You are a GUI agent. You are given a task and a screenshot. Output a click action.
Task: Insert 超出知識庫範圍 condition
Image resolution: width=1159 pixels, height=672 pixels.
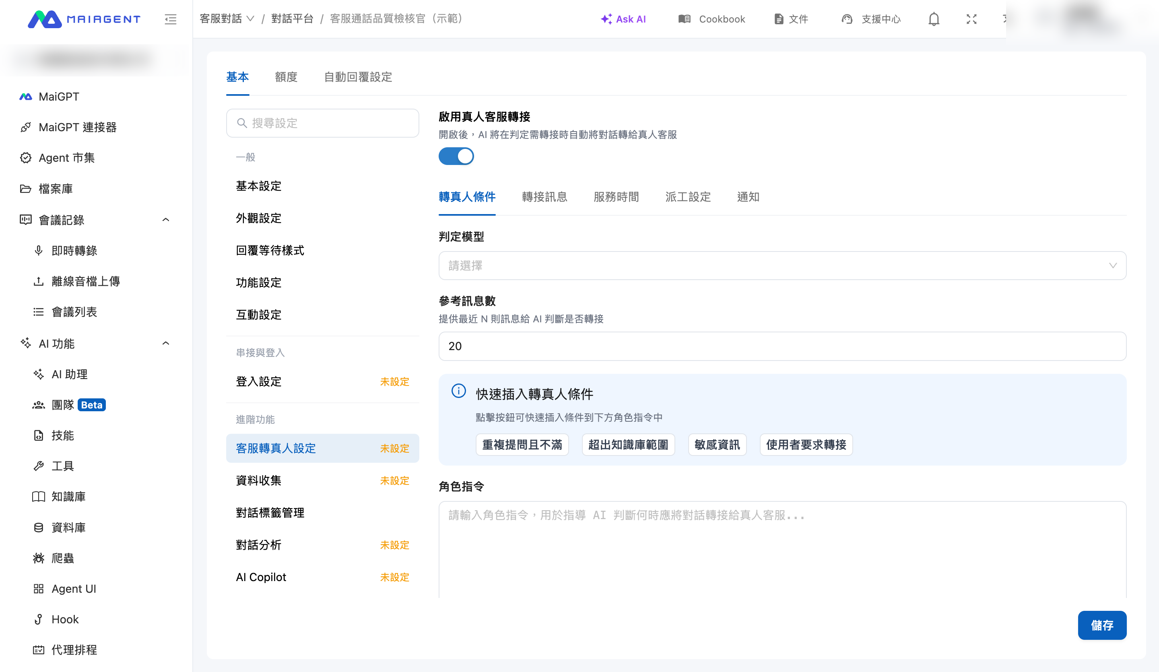[x=628, y=445]
